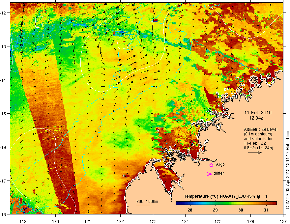Click the latitude label -16
This screenshot has height=224, width=290.
[x=3, y=147]
